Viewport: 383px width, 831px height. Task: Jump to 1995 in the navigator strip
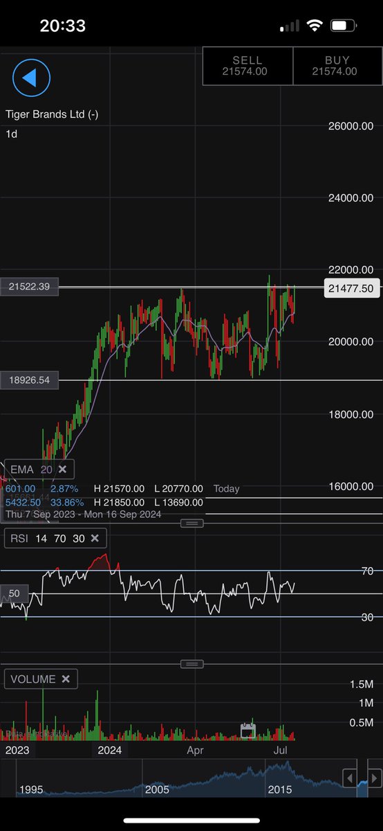coord(32,789)
